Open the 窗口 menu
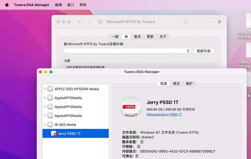251x159 pixels. pyautogui.click(x=70, y=5)
